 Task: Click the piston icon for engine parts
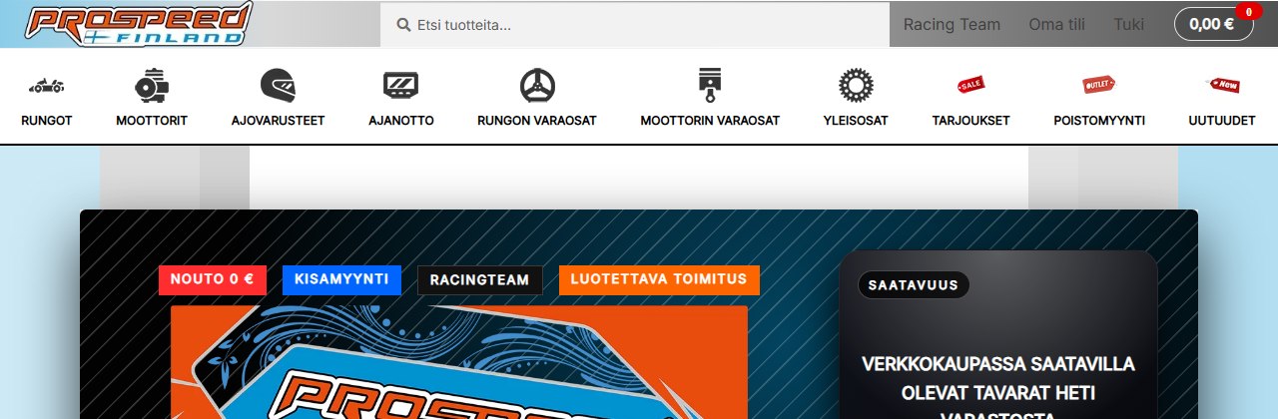click(x=710, y=87)
